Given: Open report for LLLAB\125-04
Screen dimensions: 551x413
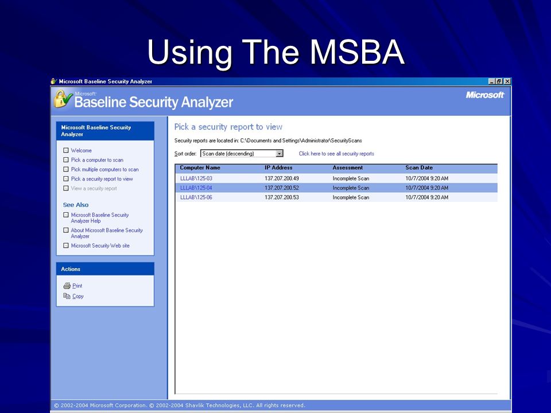Looking at the screenshot, I should [x=196, y=188].
